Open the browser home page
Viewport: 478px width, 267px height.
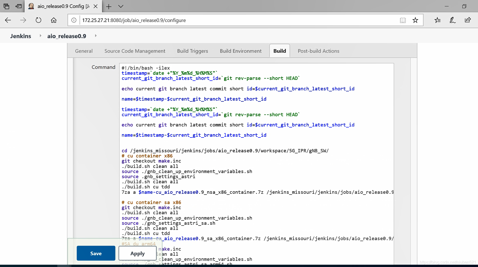[x=54, y=20]
